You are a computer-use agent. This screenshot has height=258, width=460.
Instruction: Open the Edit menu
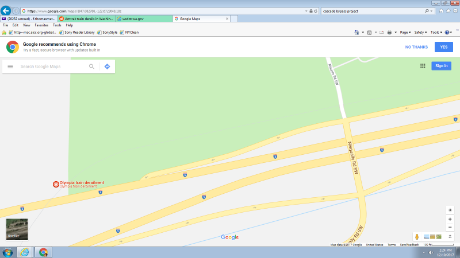pyautogui.click(x=16, y=25)
